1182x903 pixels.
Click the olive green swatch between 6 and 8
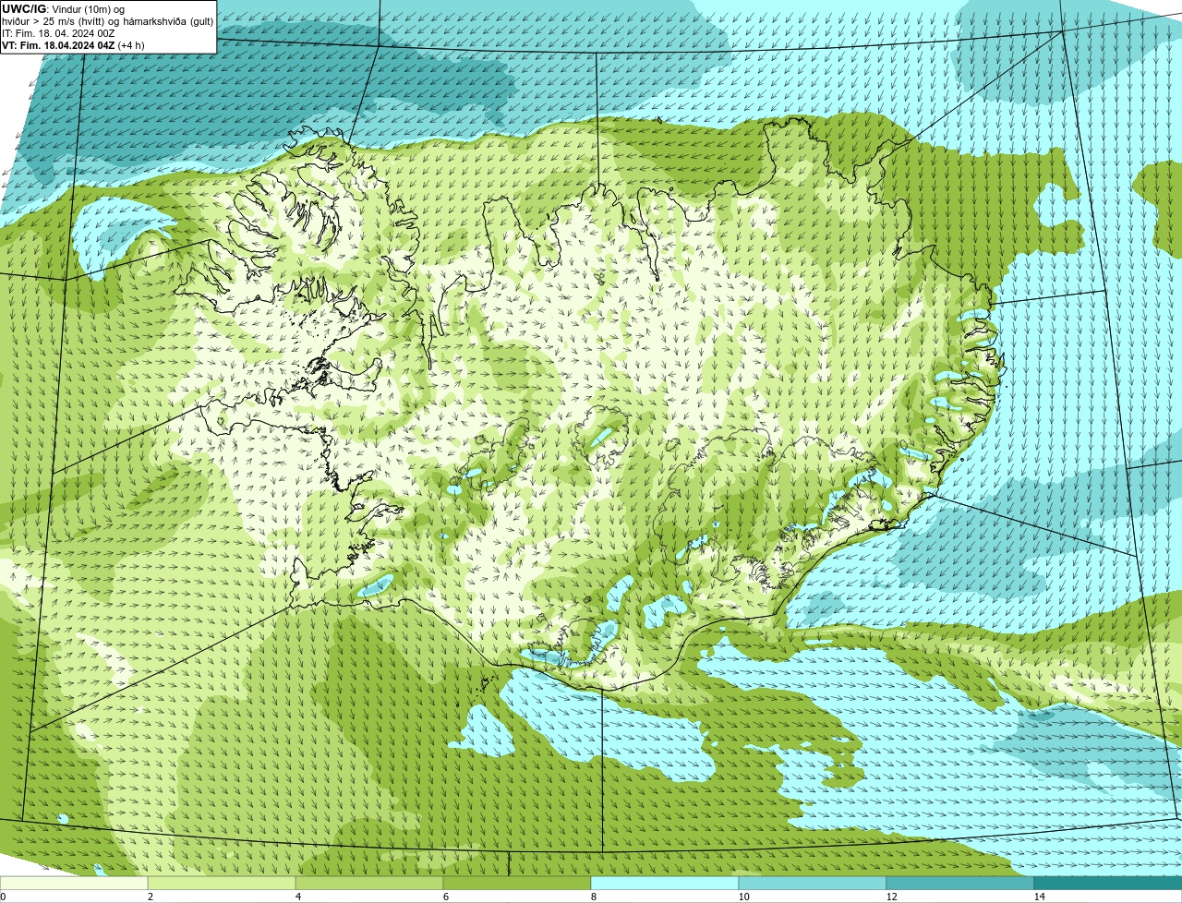(517, 883)
